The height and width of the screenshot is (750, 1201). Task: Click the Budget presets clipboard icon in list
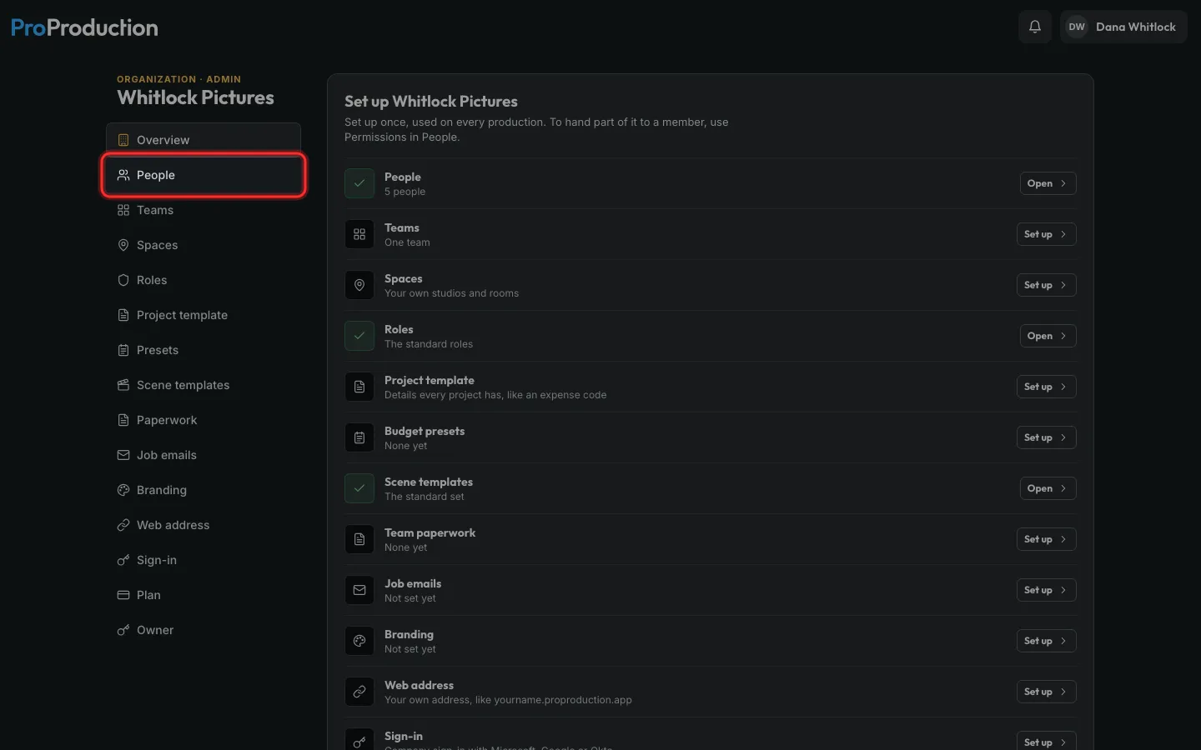(x=359, y=437)
